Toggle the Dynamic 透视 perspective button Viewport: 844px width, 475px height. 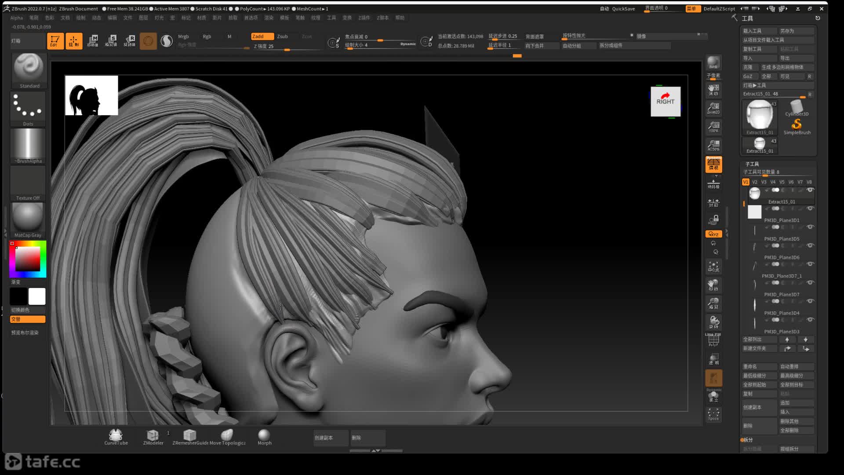[x=713, y=164]
